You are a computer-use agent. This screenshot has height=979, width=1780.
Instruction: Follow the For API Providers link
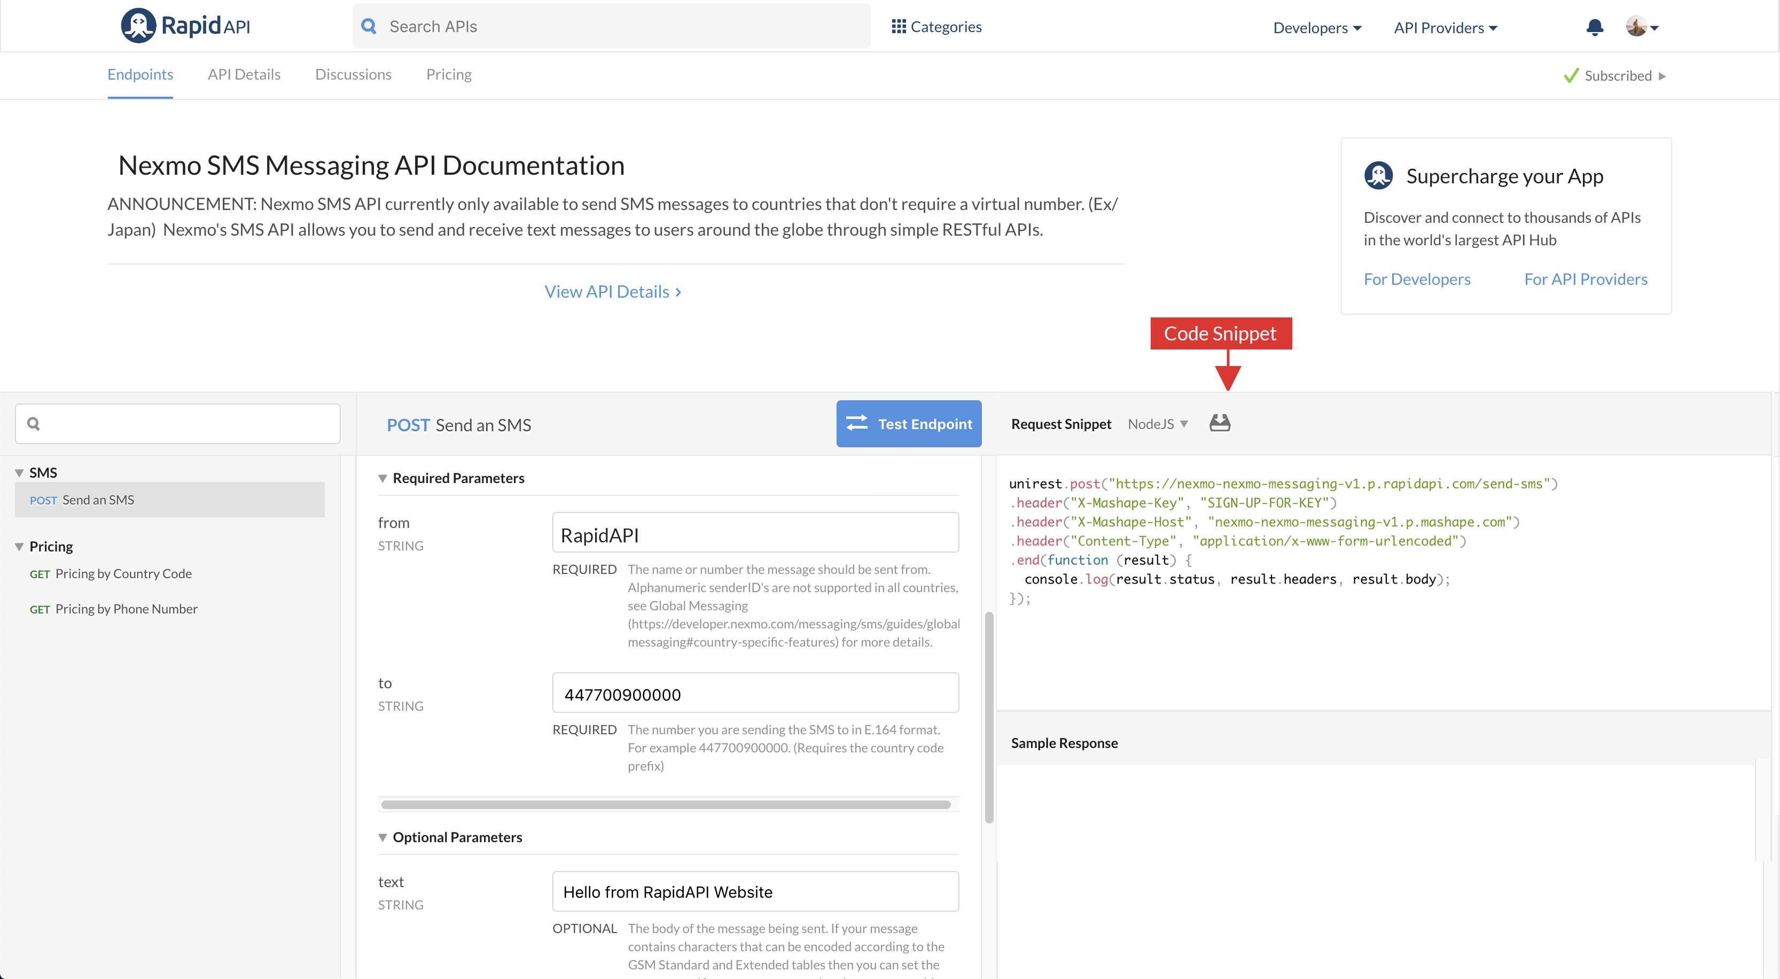[1585, 279]
